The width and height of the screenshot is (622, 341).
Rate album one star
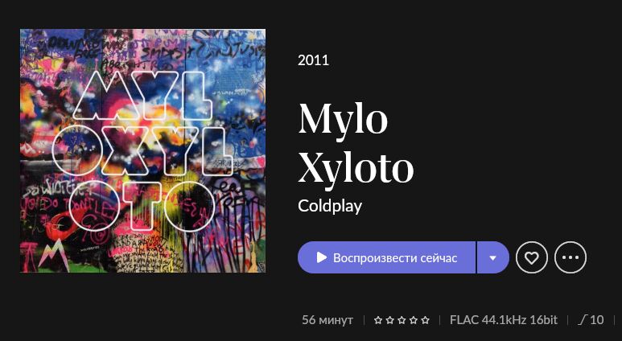[378, 320]
